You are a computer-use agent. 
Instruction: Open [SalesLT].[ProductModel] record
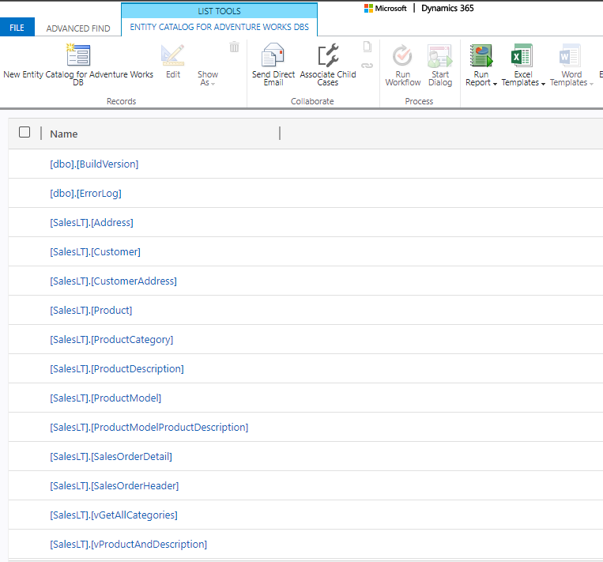pos(106,398)
